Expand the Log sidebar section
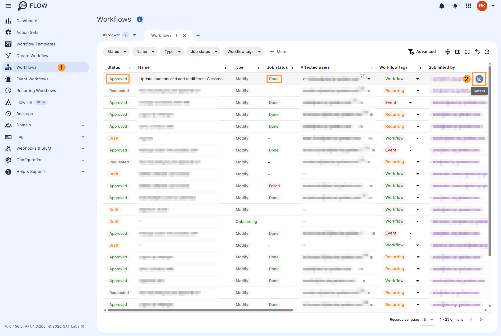 [83, 137]
